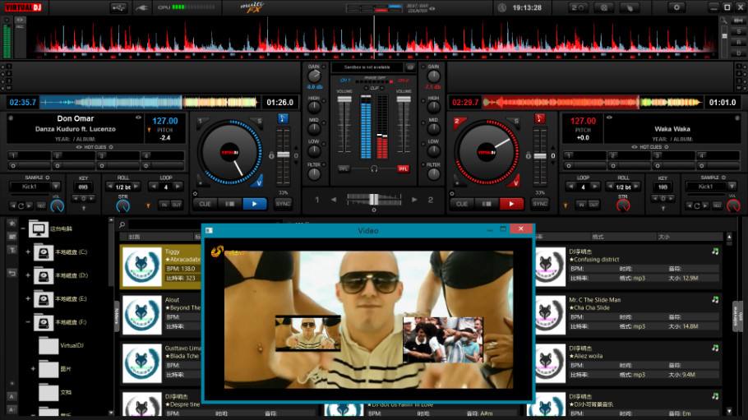This screenshot has width=748, height=420.
Task: Expand the local disk (C:) tree node
Action: pos(28,252)
